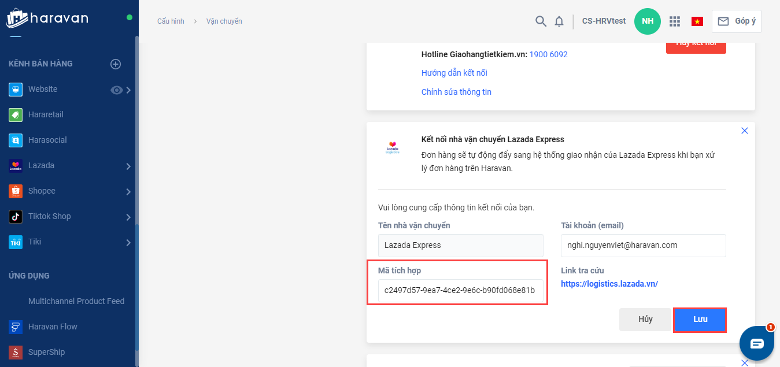This screenshot has width=780, height=367.
Task: Expand the Tiktok Shop submenu
Action: [128, 217]
